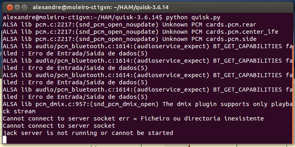Image resolution: width=295 pixels, height=147 pixels.
Task: Click the cards.pcm.rear text
Action: point(231,25)
